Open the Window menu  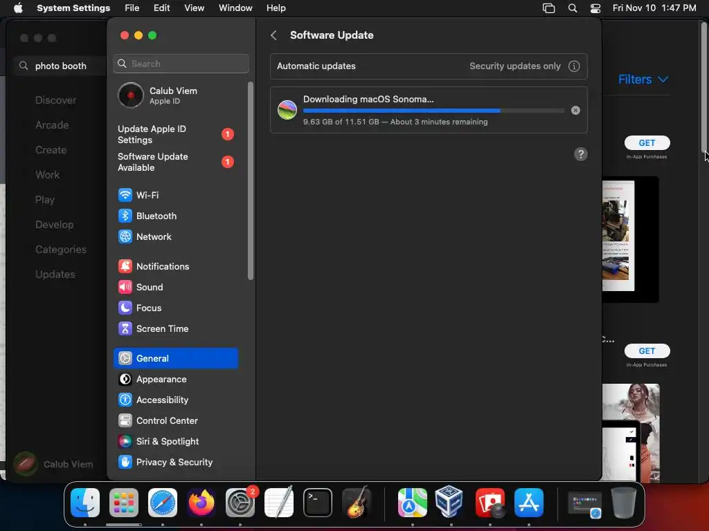pyautogui.click(x=235, y=8)
